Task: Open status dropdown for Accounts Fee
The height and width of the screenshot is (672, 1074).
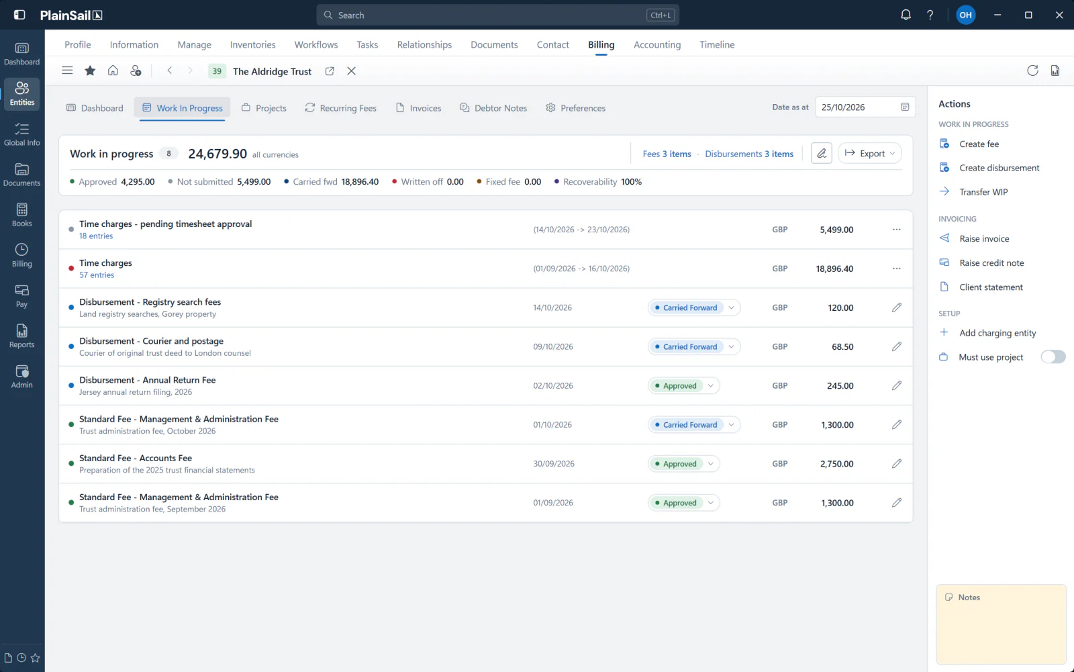Action: pyautogui.click(x=711, y=464)
